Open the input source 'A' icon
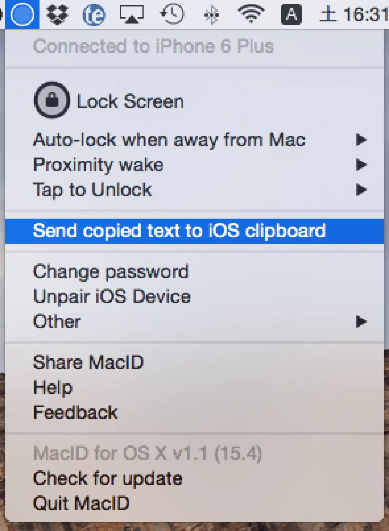Viewport: 389px width, 531px height. 291,14
